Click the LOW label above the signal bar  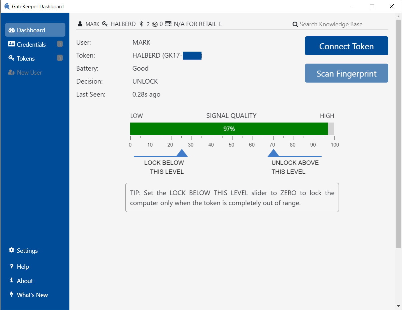[x=136, y=116]
